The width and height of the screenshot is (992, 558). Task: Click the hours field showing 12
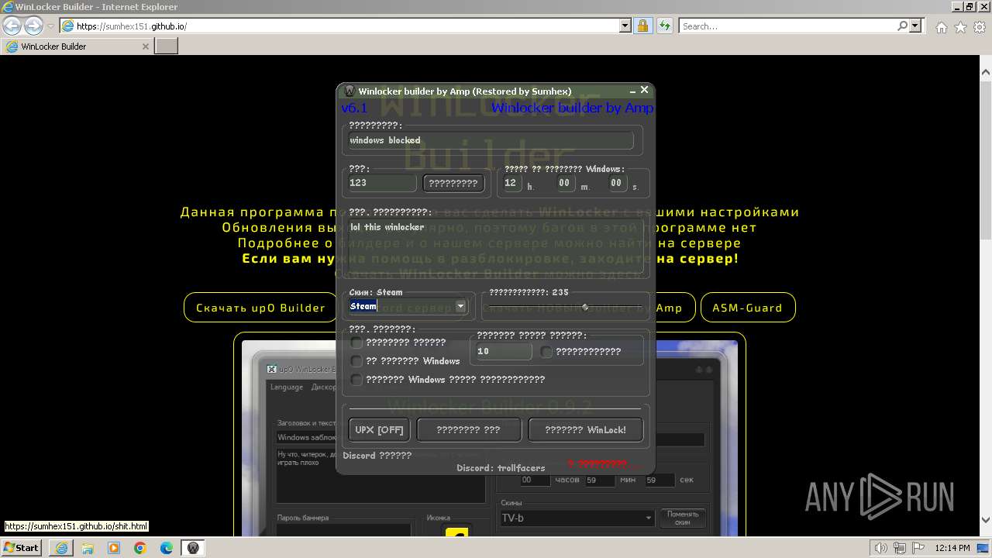[x=511, y=183]
